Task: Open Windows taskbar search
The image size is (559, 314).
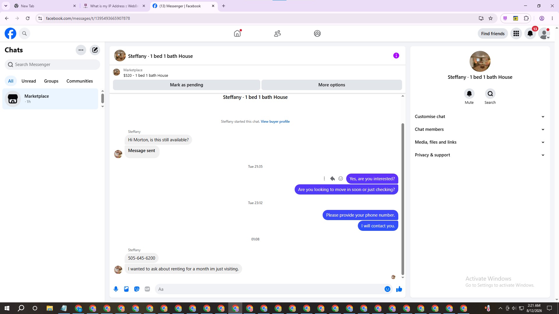Action: (x=21, y=308)
